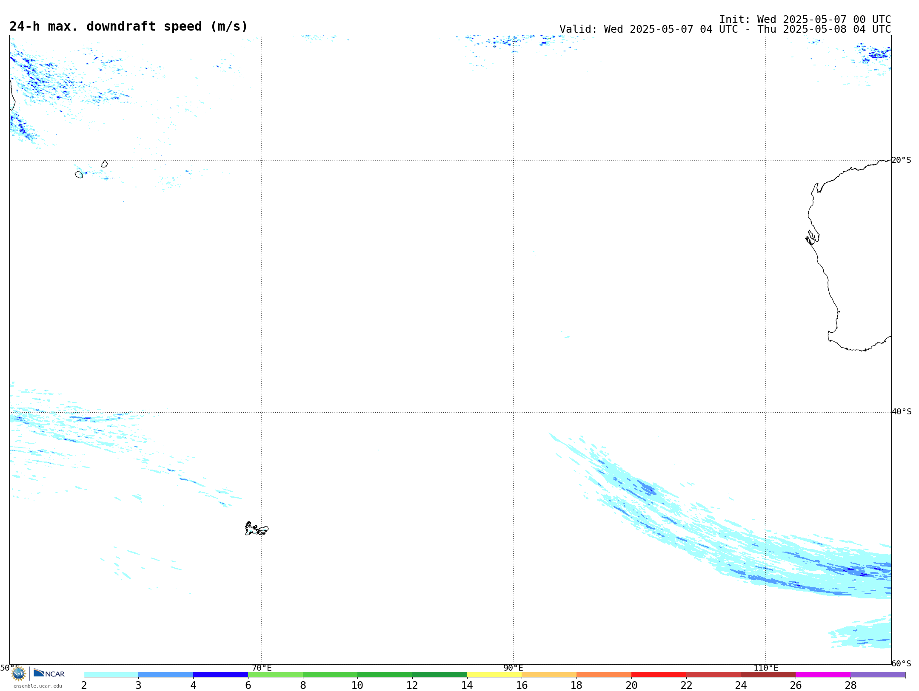Image resolution: width=919 pixels, height=691 pixels.
Task: Open the ensemble.ucar.edu link text
Action: [x=38, y=686]
